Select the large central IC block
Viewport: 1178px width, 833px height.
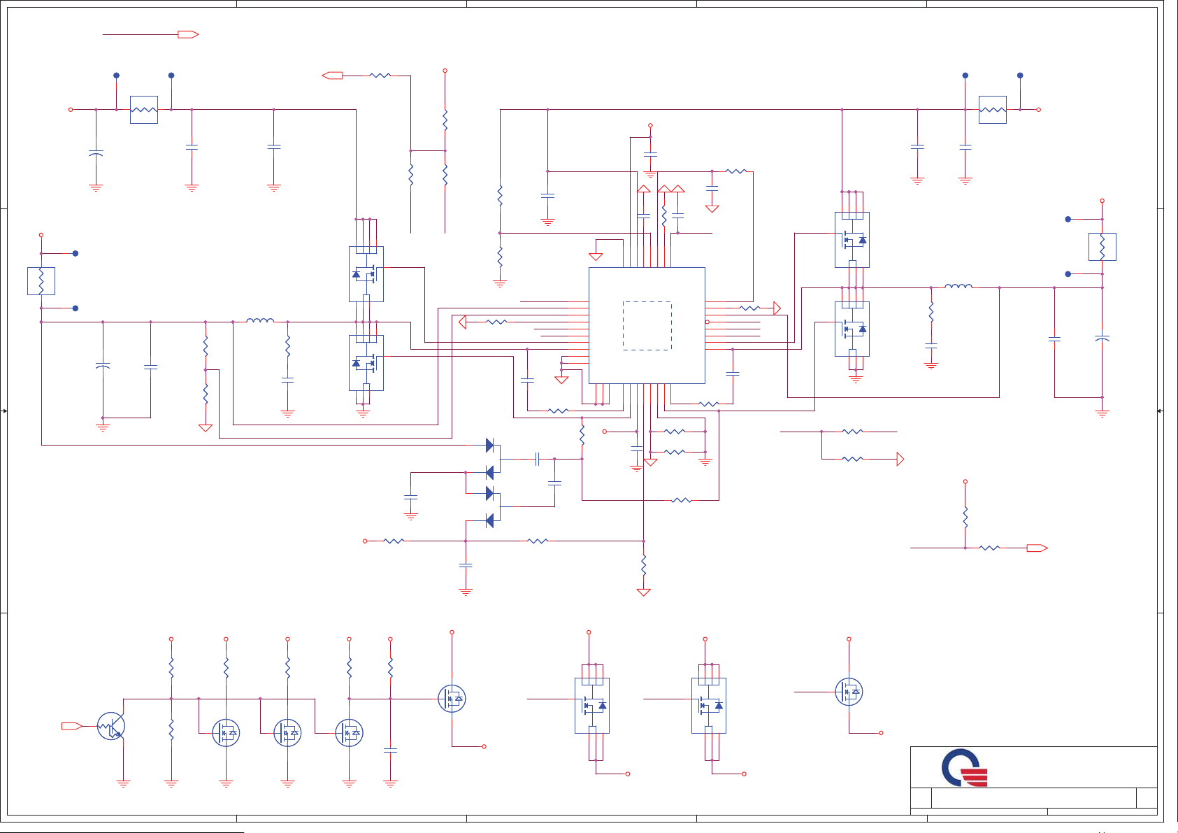[647, 325]
